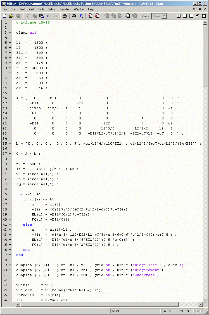Open a file with the folder icon
Screen dimensions: 209x315
pyautogui.click(x=11, y=16)
